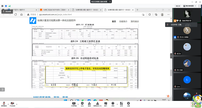The height and width of the screenshot is (108, 202).
Task: Open the Security shield menu
Action: (82, 104)
